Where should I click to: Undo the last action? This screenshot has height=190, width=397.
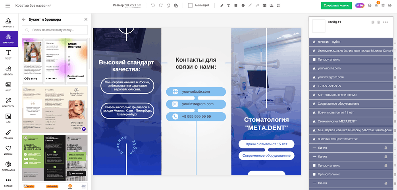point(153,5)
